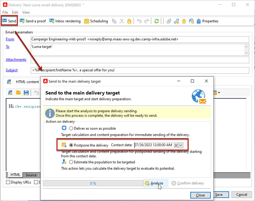Click the Subject link

coord(11,70)
